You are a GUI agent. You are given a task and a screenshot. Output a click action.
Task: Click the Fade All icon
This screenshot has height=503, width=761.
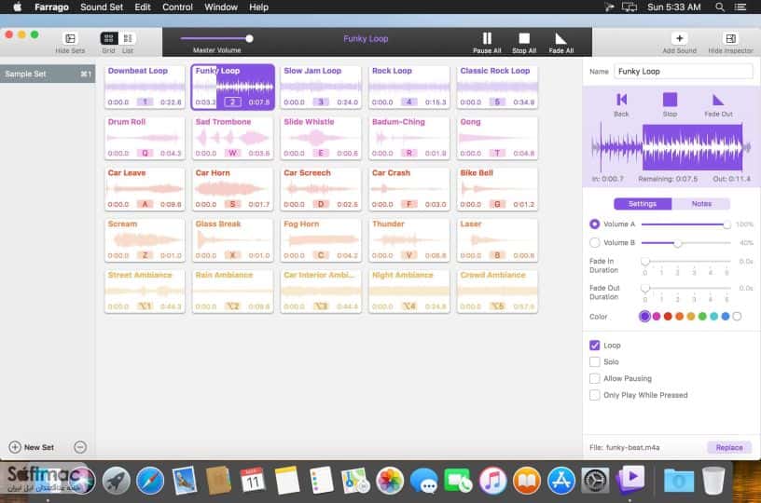click(560, 38)
